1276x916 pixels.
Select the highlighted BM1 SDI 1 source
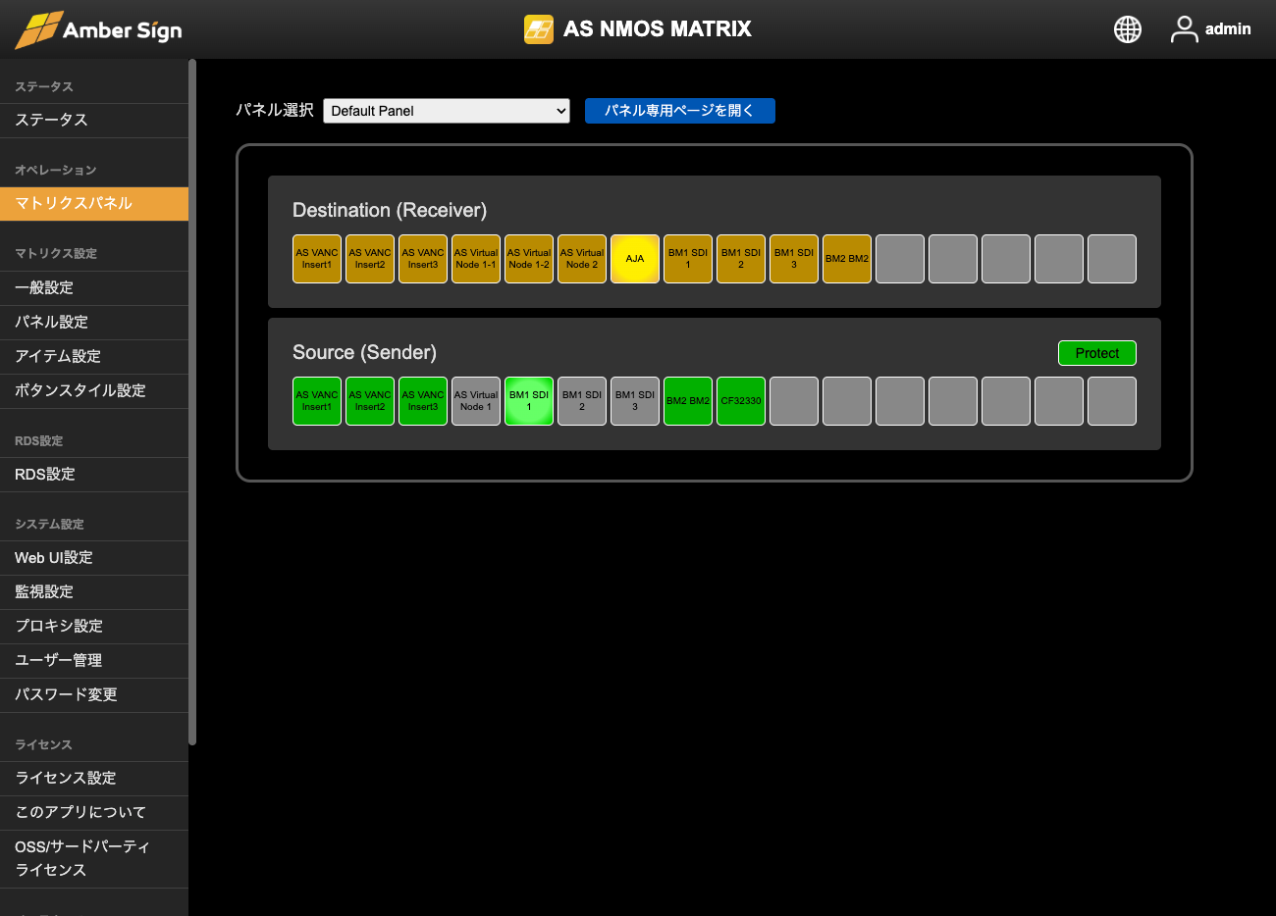pos(529,401)
